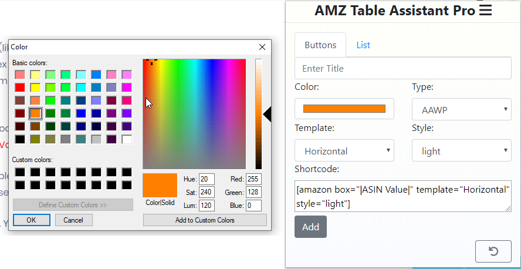The width and height of the screenshot is (521, 269).
Task: Click the Hue value field
Action: tap(207, 179)
